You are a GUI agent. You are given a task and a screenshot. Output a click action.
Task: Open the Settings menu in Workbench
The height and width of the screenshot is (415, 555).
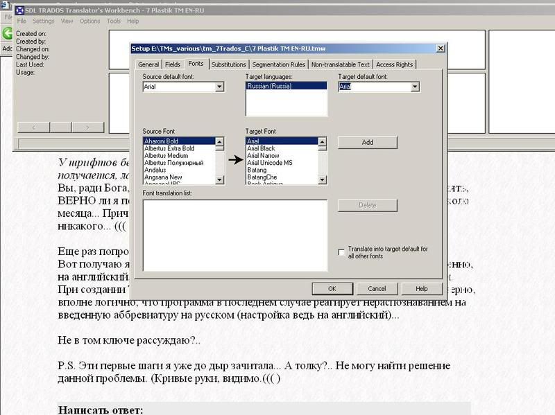[44, 21]
